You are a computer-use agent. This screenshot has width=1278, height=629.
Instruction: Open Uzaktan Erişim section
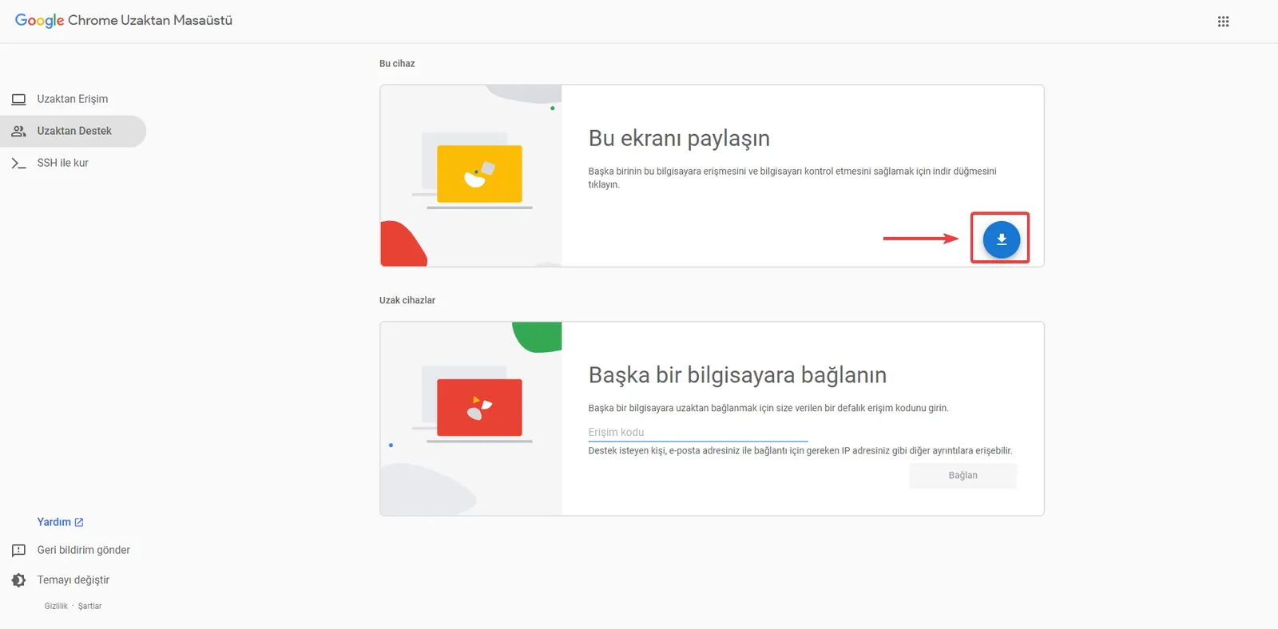click(73, 99)
